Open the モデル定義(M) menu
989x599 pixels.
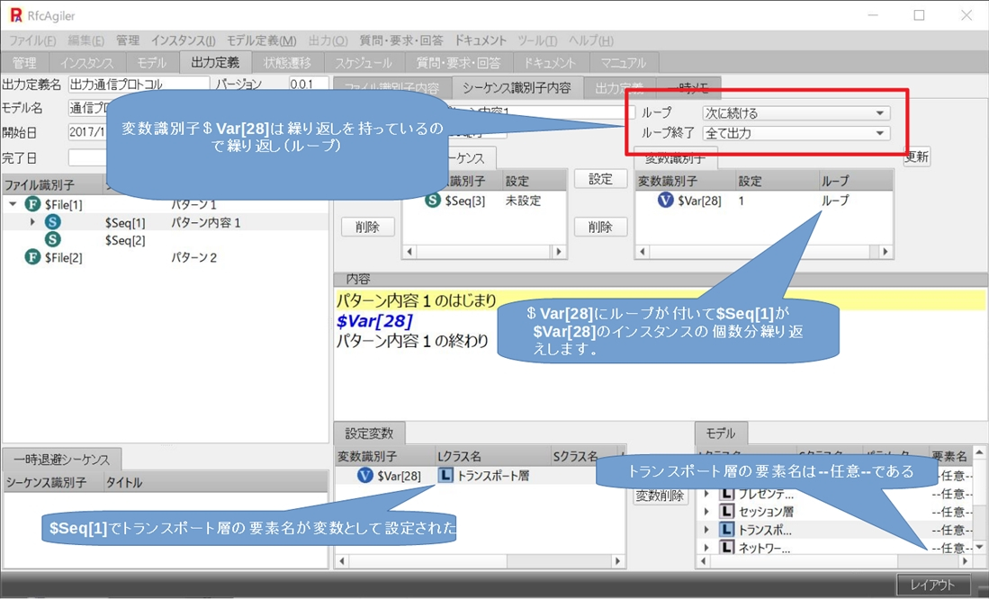(261, 41)
